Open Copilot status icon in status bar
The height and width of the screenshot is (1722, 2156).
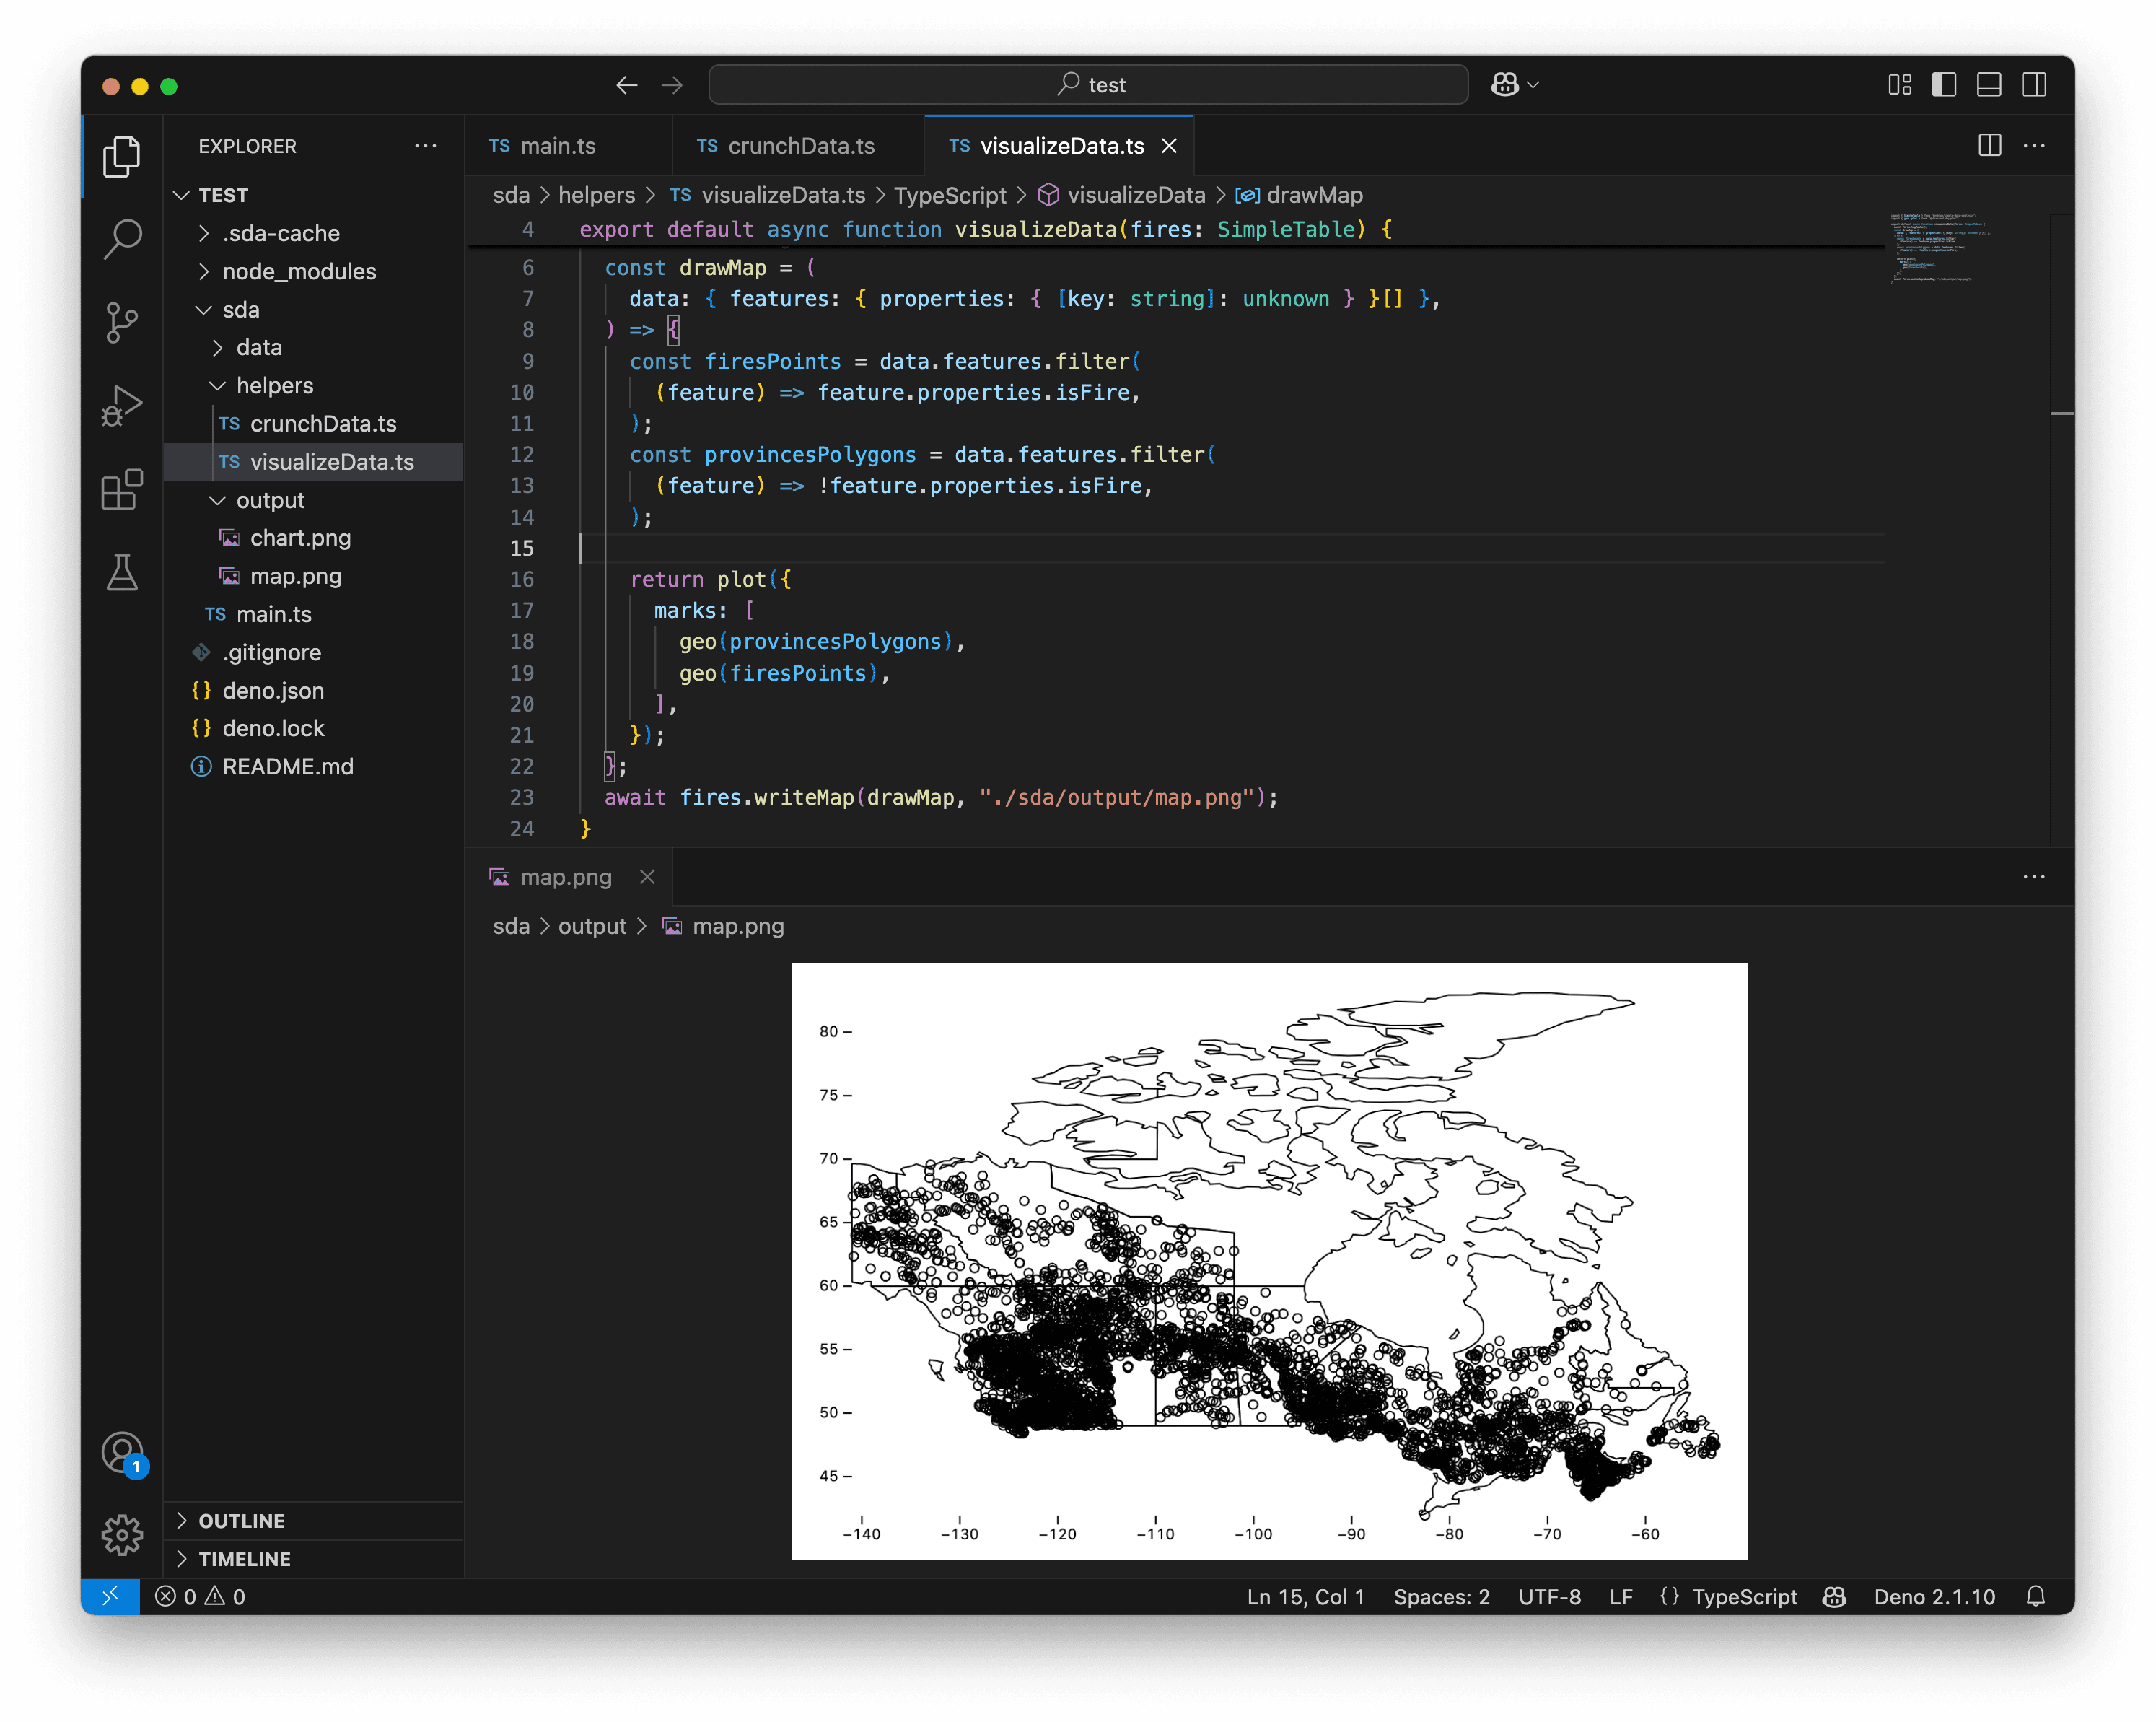1834,1596
